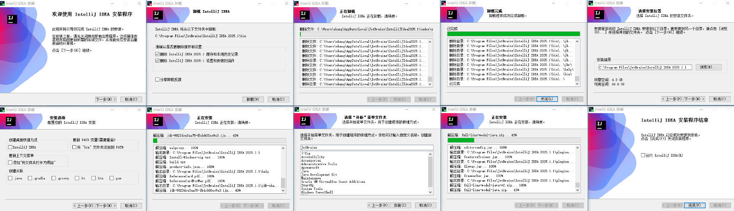Check the .groovy association checkbox
734x211 pixels.
54,178
